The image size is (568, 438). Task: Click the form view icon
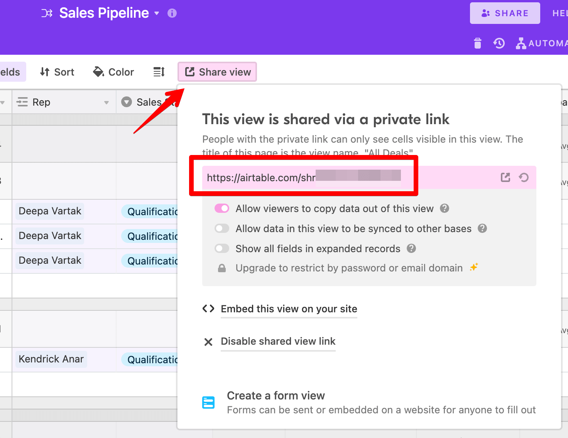(208, 403)
